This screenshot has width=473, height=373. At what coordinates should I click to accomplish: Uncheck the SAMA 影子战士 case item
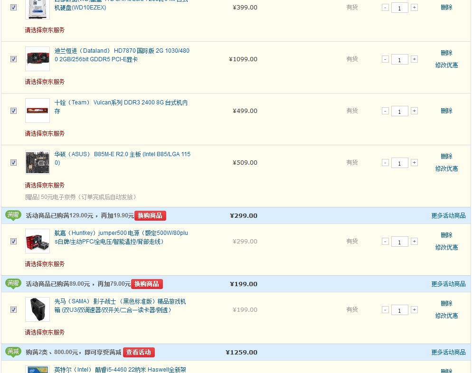[14, 310]
